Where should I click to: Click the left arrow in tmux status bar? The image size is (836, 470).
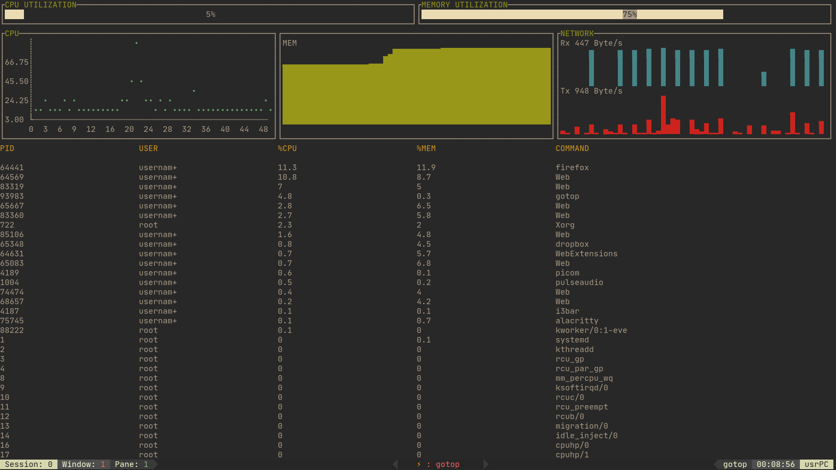(x=395, y=464)
